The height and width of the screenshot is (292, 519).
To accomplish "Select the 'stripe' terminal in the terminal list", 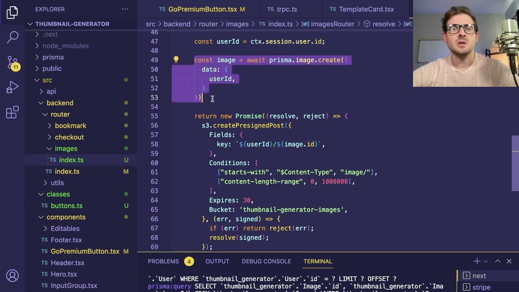I will click(x=488, y=287).
